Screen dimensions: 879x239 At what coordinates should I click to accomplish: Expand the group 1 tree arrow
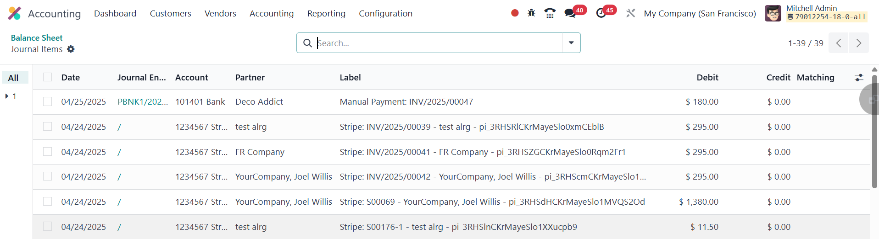pos(7,96)
